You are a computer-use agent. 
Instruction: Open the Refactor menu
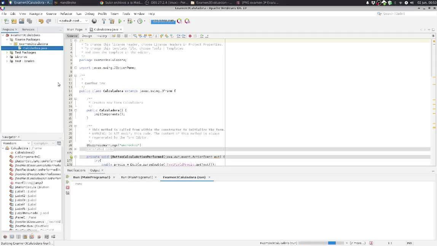(x=66, y=14)
